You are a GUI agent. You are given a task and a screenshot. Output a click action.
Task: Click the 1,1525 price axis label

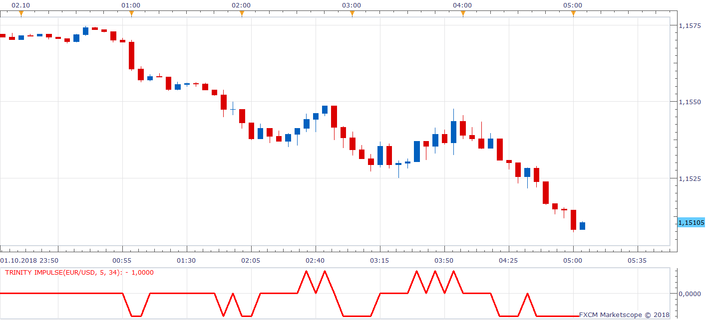691,178
